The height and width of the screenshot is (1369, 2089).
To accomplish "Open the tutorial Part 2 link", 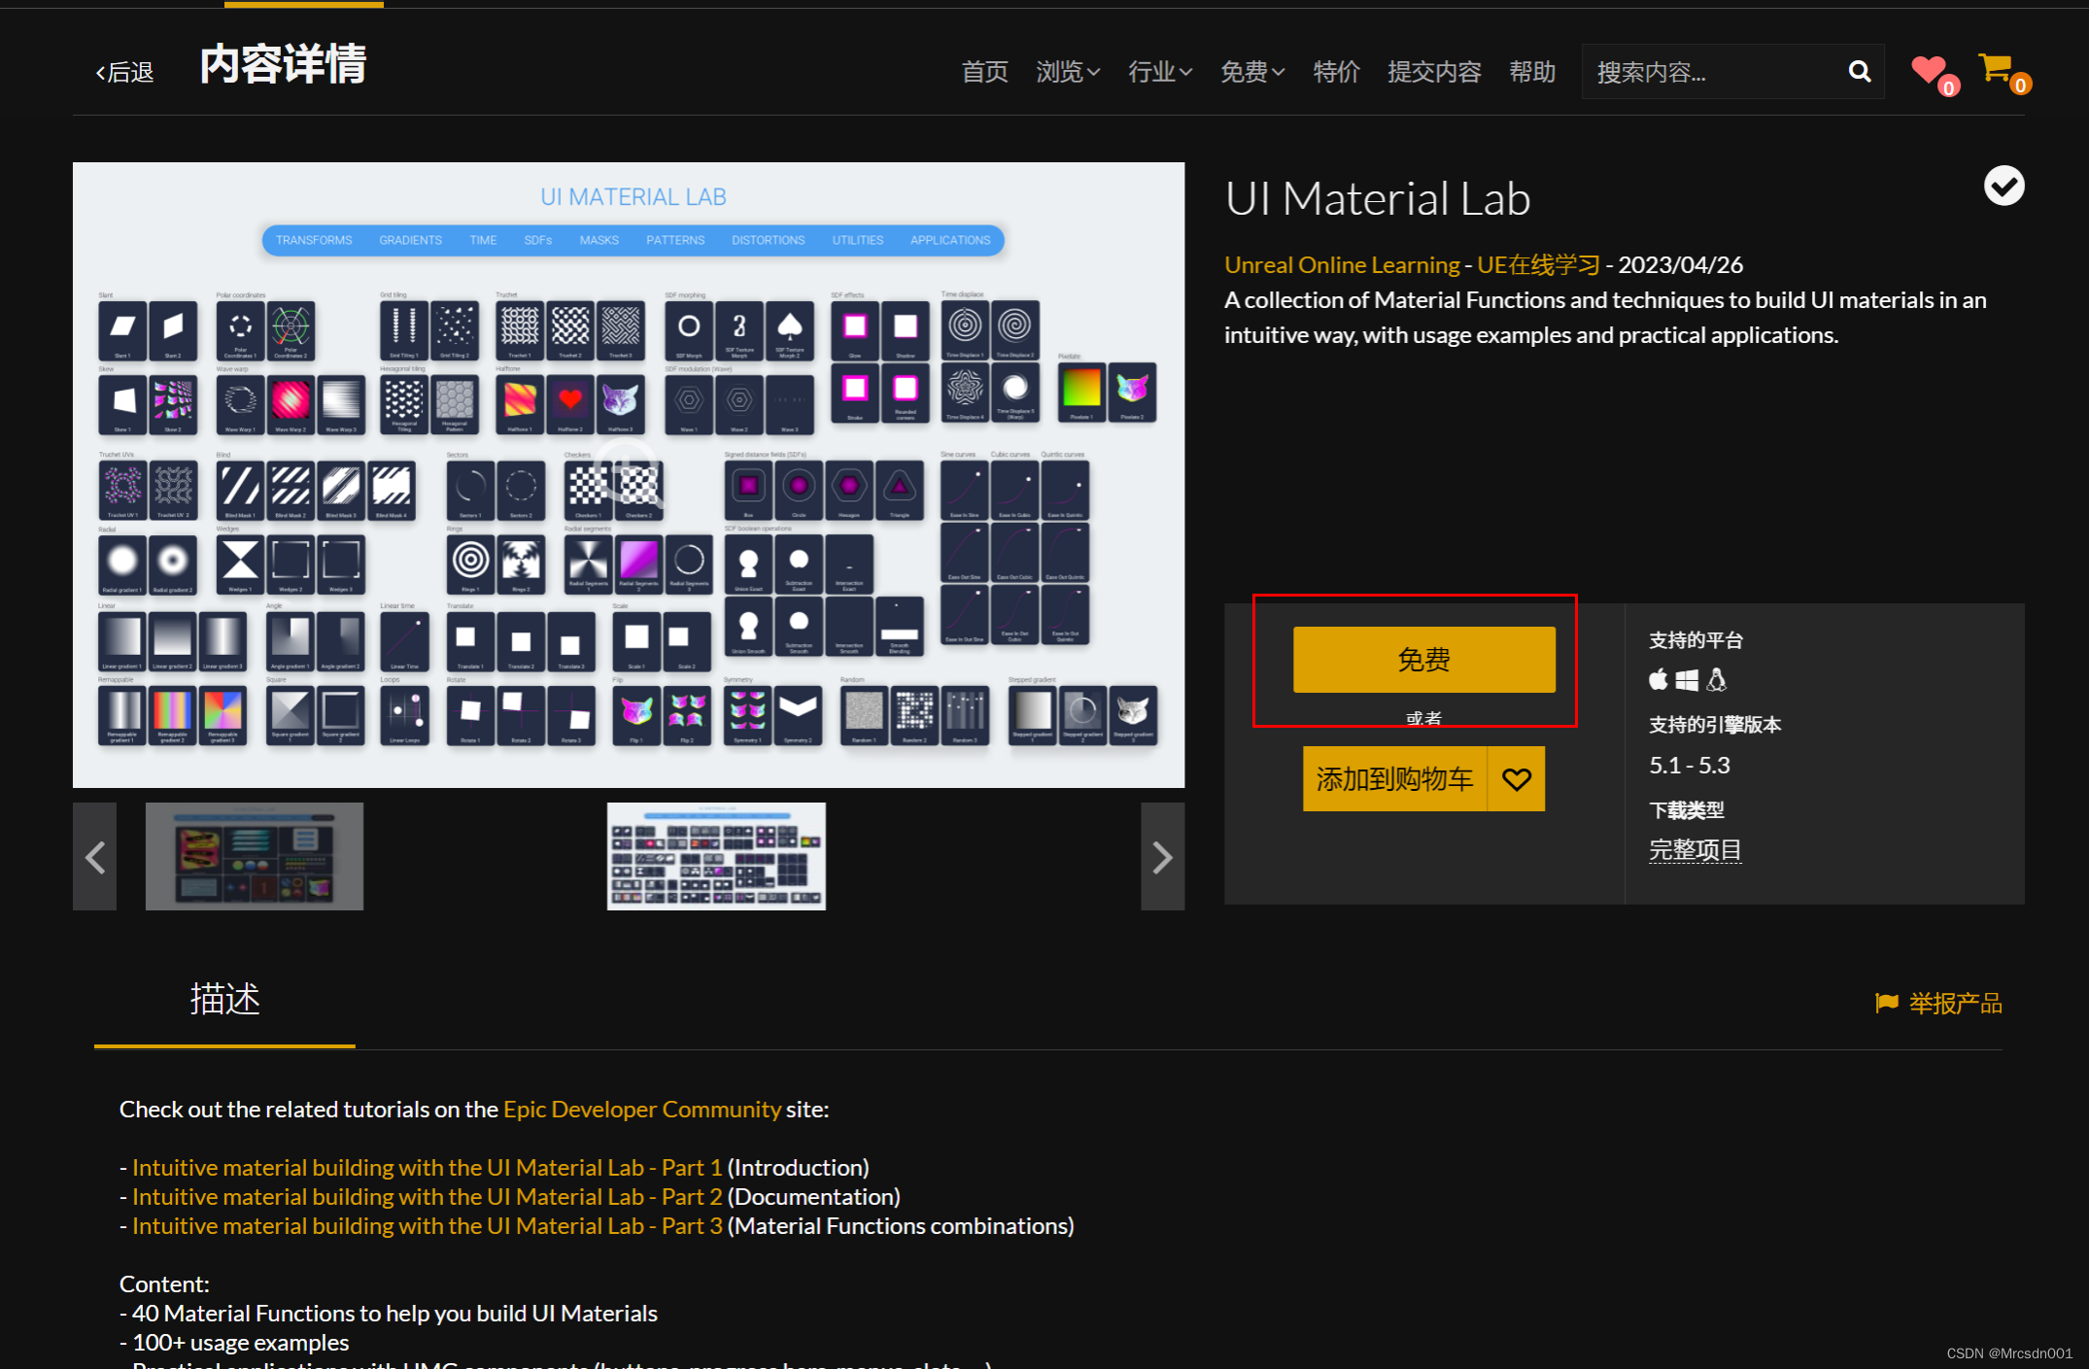I will click(x=428, y=1196).
